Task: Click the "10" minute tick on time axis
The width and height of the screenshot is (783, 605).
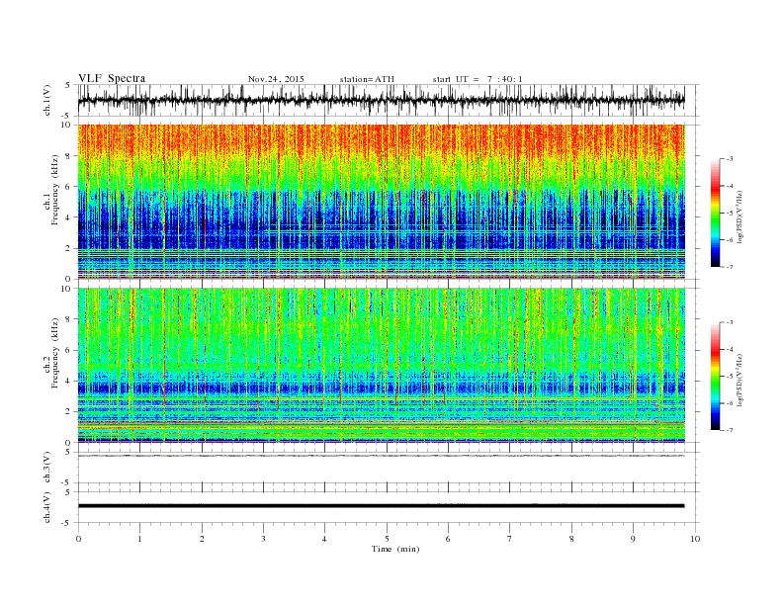Action: click(x=695, y=539)
